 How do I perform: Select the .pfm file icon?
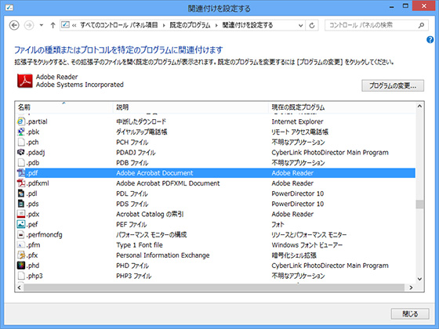21,244
